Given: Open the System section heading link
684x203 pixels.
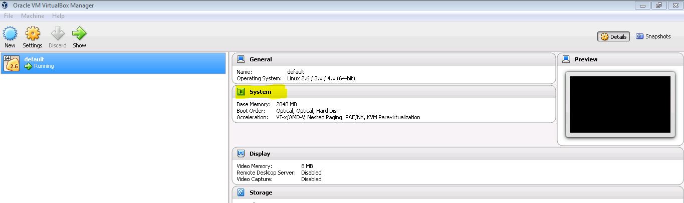Looking at the screenshot, I should 261,92.
